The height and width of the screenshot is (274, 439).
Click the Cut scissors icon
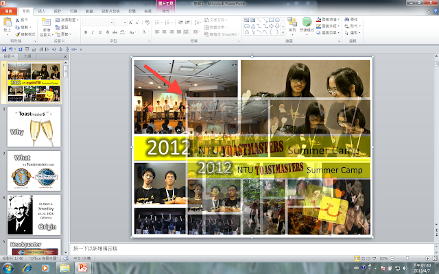[x=17, y=20]
